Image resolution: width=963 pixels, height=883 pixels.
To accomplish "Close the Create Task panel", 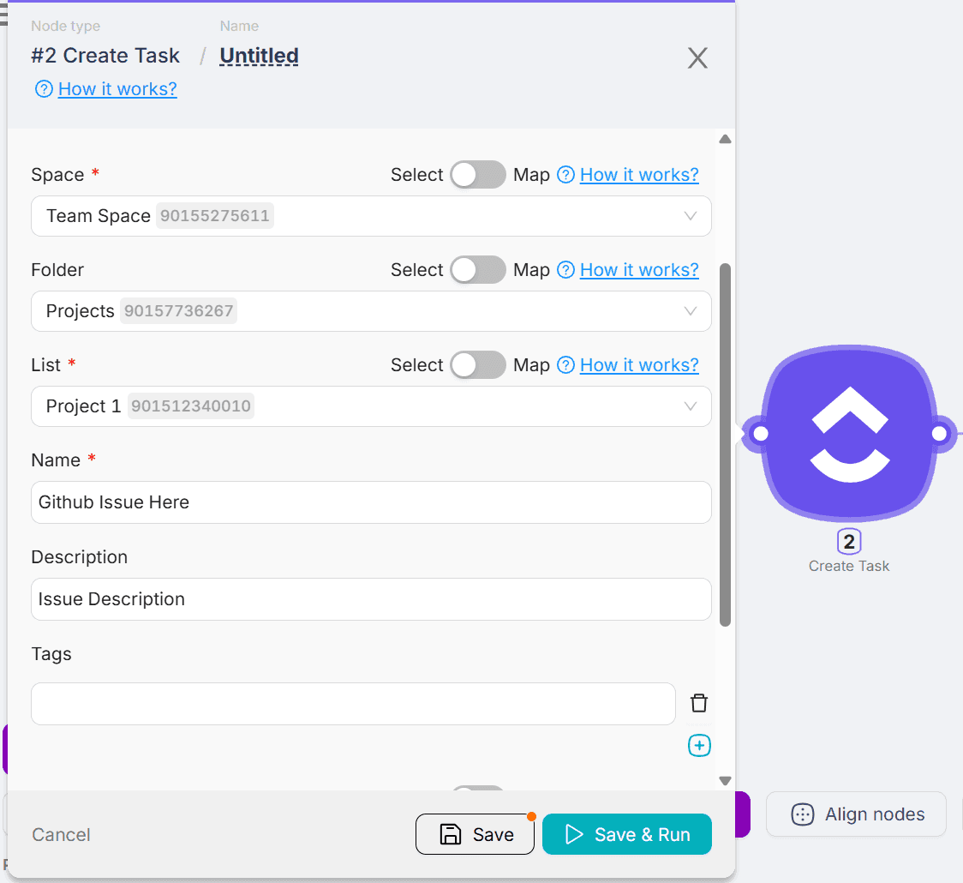I will [697, 58].
